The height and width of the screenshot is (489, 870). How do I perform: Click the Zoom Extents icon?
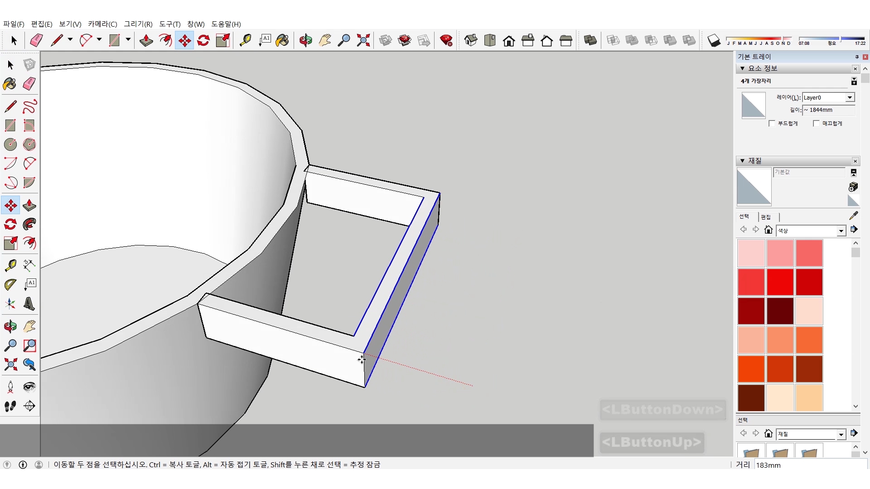(10, 364)
